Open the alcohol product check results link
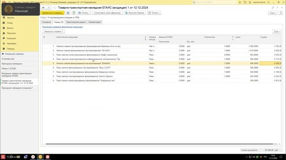The width and height of the screenshot is (286, 160). tap(63, 27)
